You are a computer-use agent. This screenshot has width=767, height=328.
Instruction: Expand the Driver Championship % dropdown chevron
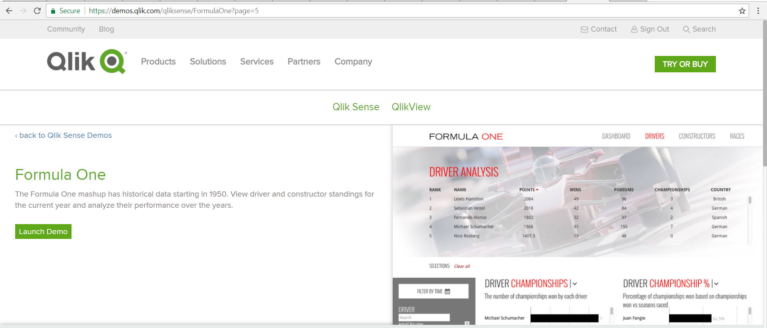[716, 284]
